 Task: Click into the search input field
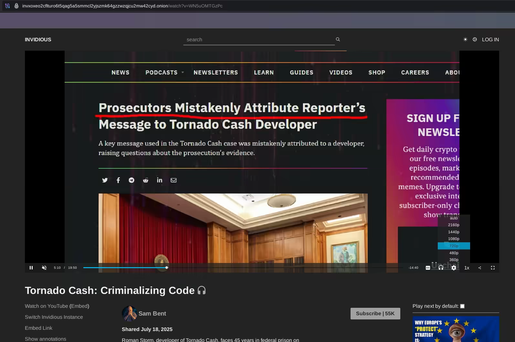[x=258, y=40]
